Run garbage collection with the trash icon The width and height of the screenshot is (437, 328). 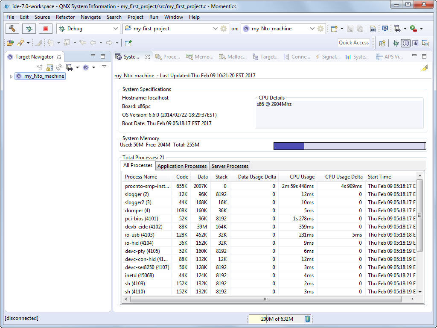(308, 319)
